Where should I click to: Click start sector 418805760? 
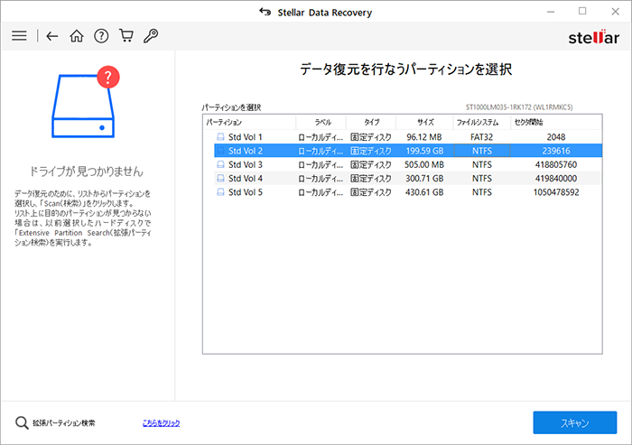coord(556,164)
